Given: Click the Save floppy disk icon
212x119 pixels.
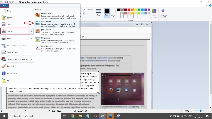Looking at the screenshot, I should (4, 24).
